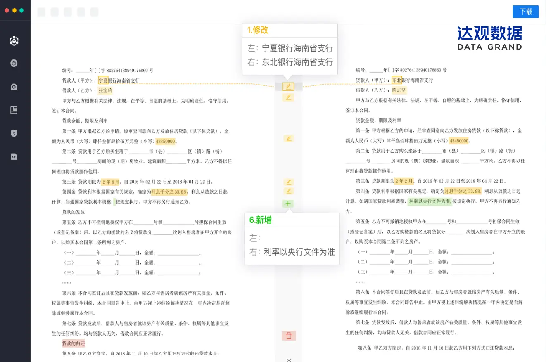Select the highlighted edit marker for change 1

(288, 86)
